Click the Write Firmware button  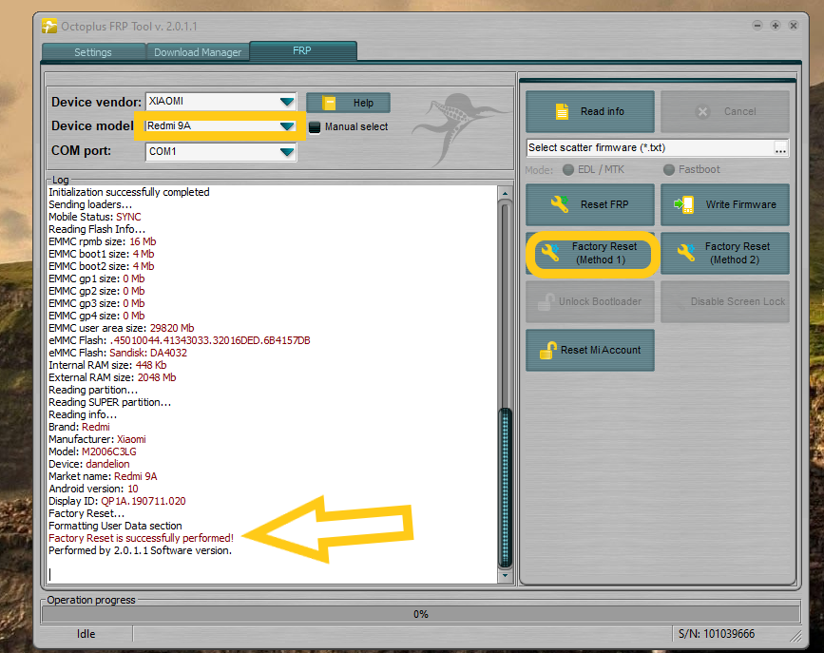coord(725,204)
